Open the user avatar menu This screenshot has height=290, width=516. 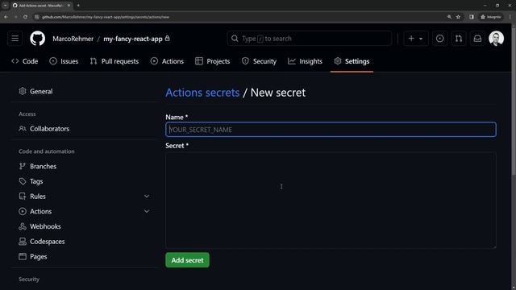click(x=497, y=39)
